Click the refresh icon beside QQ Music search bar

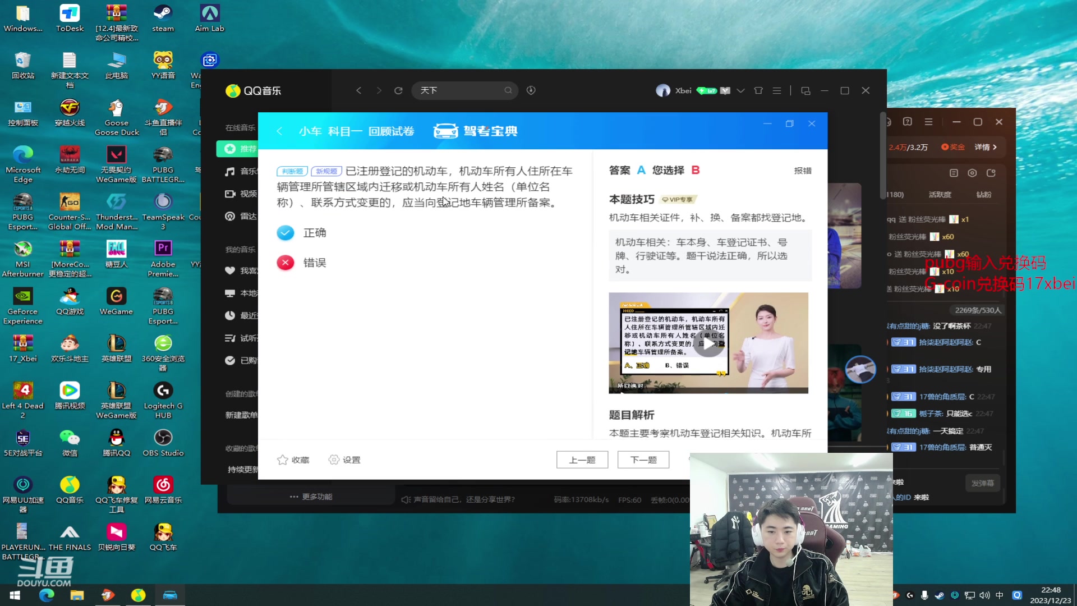[x=398, y=90]
